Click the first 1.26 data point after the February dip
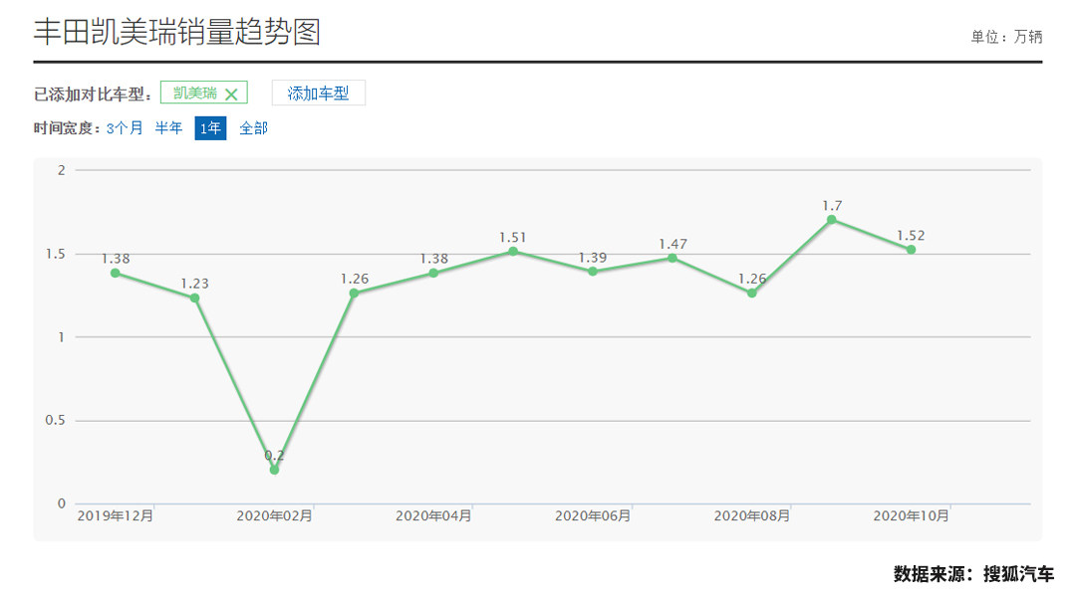Screen dimensions: 1074x597 [x=354, y=293]
